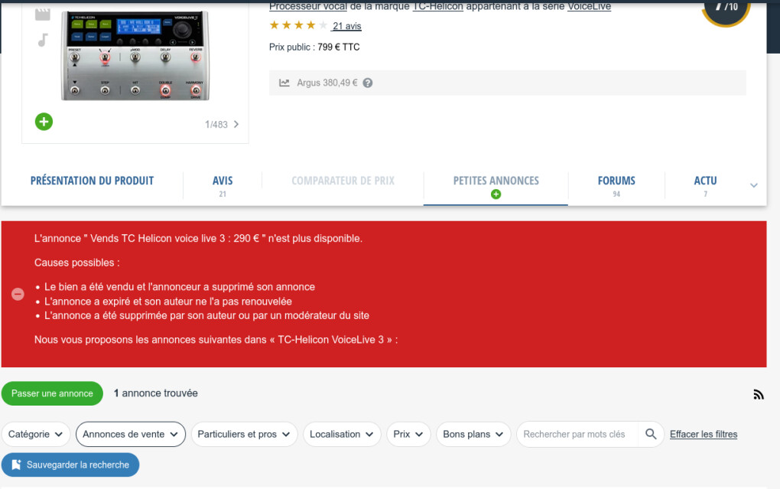Follow the TC-Helicon brand link

(437, 6)
